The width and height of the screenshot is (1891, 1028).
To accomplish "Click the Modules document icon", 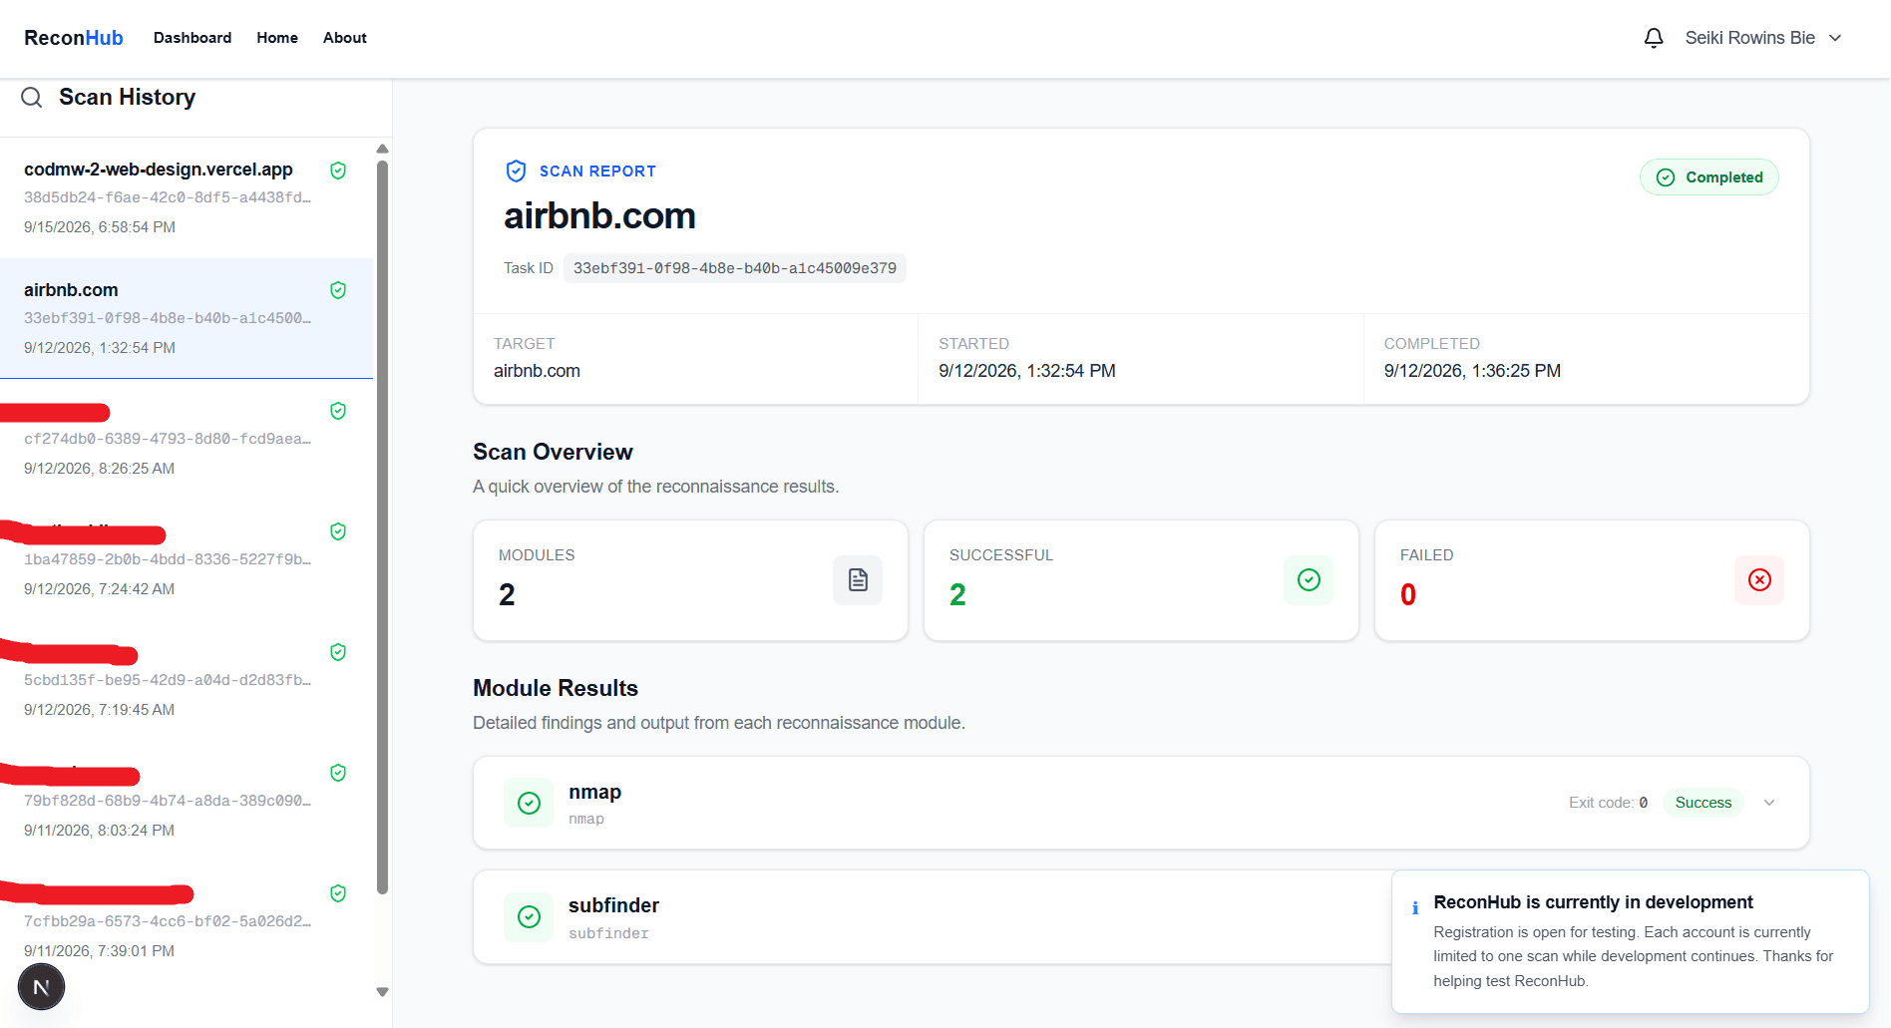I will click(x=858, y=580).
